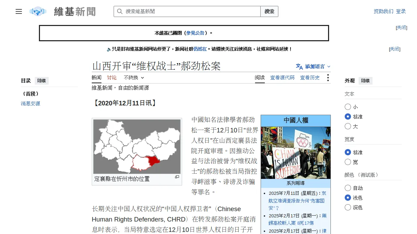
Task: Choose 浅色 color mode
Action: 348,198
